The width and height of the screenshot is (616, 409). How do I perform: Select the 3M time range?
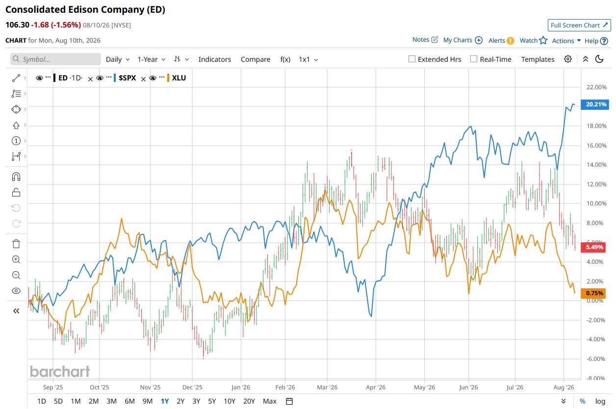click(x=112, y=401)
